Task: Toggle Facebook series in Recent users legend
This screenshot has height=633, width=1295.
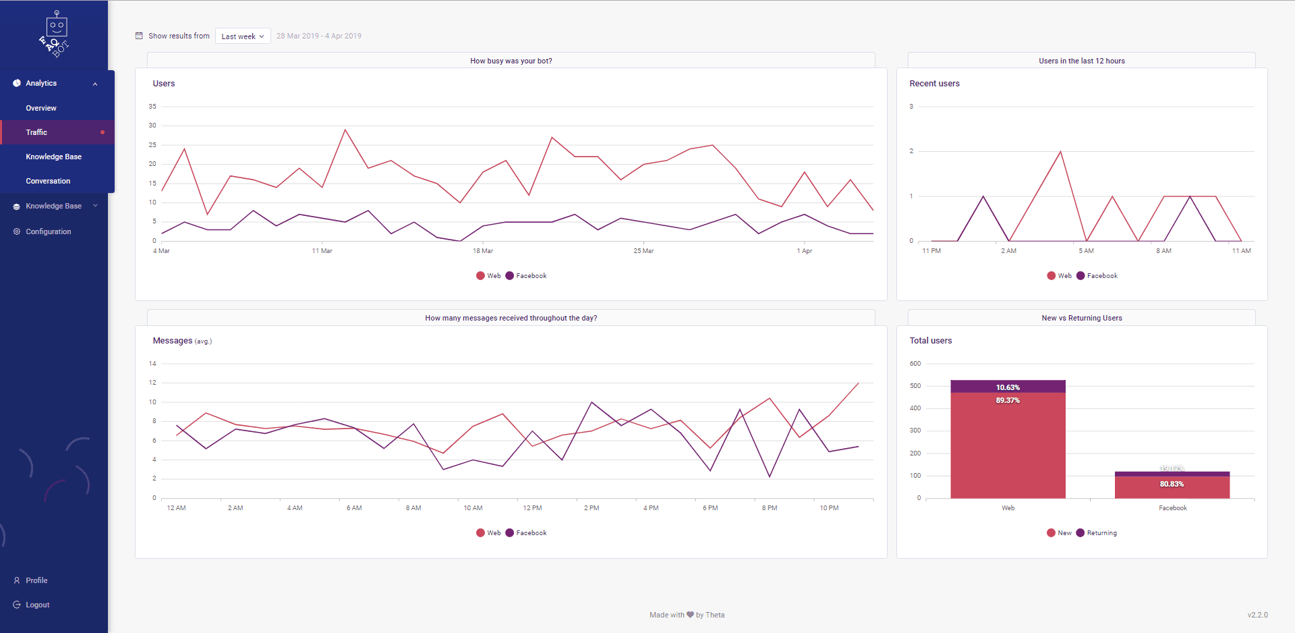Action: tap(1097, 275)
